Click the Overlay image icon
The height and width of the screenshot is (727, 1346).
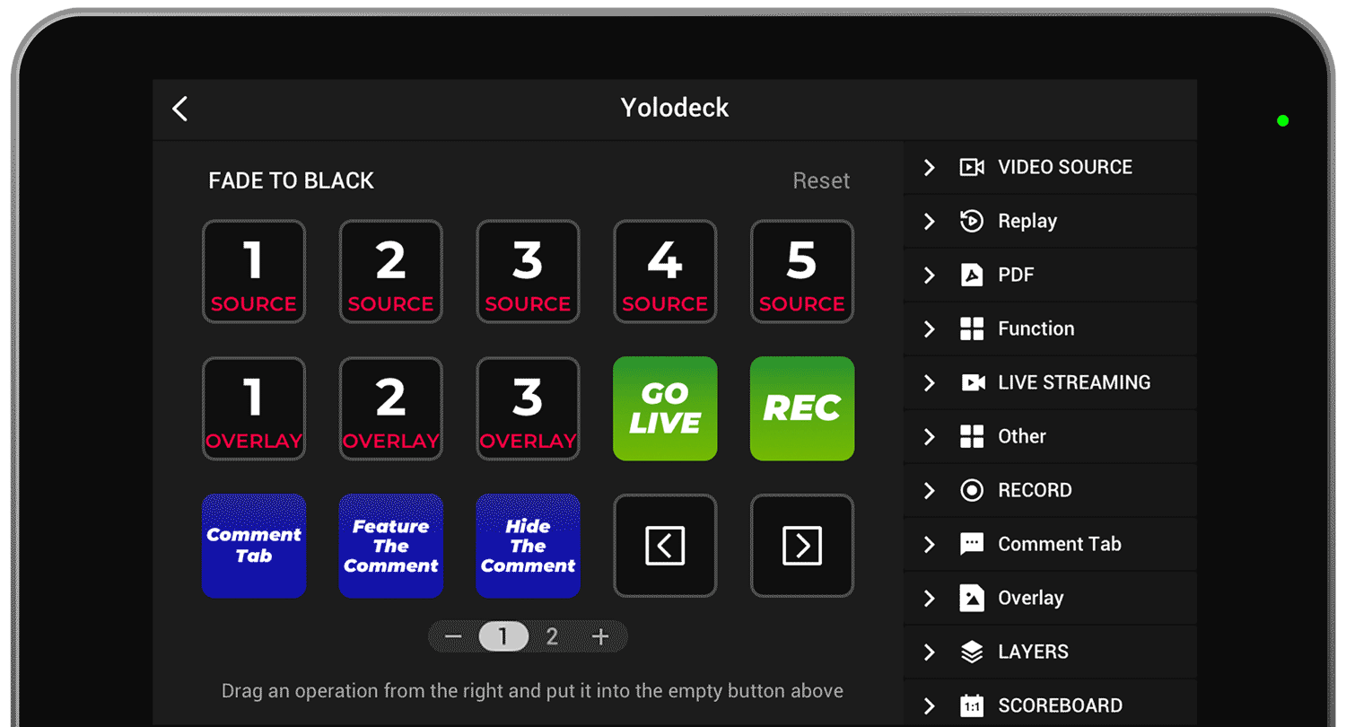point(972,598)
